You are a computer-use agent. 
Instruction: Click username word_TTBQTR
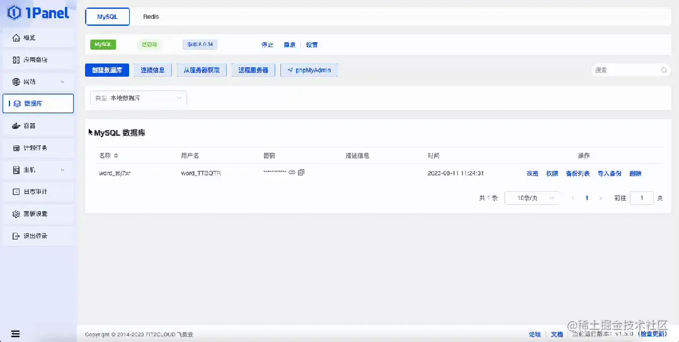[201, 174]
